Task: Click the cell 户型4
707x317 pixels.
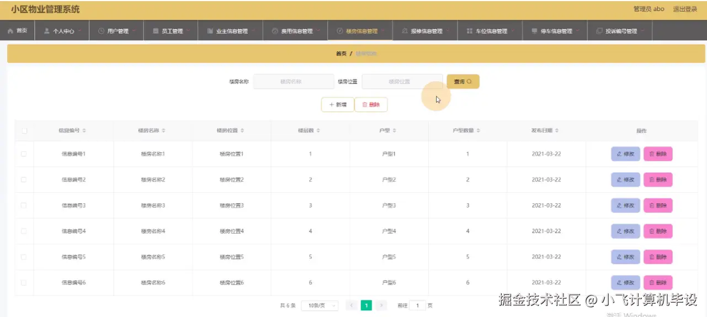Action: (389, 231)
